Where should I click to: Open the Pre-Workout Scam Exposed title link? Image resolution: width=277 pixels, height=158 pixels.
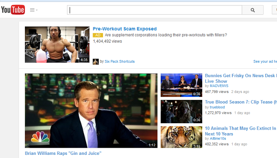coord(125,29)
